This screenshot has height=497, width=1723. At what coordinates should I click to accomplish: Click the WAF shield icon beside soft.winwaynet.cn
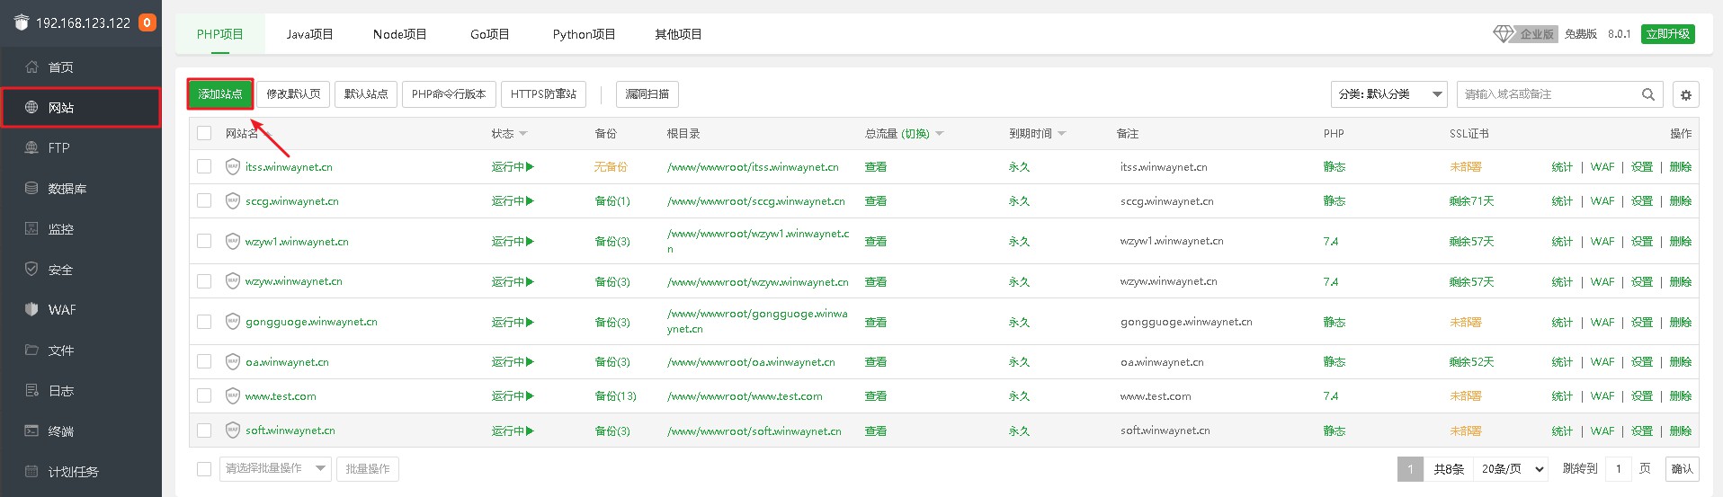[x=232, y=430]
